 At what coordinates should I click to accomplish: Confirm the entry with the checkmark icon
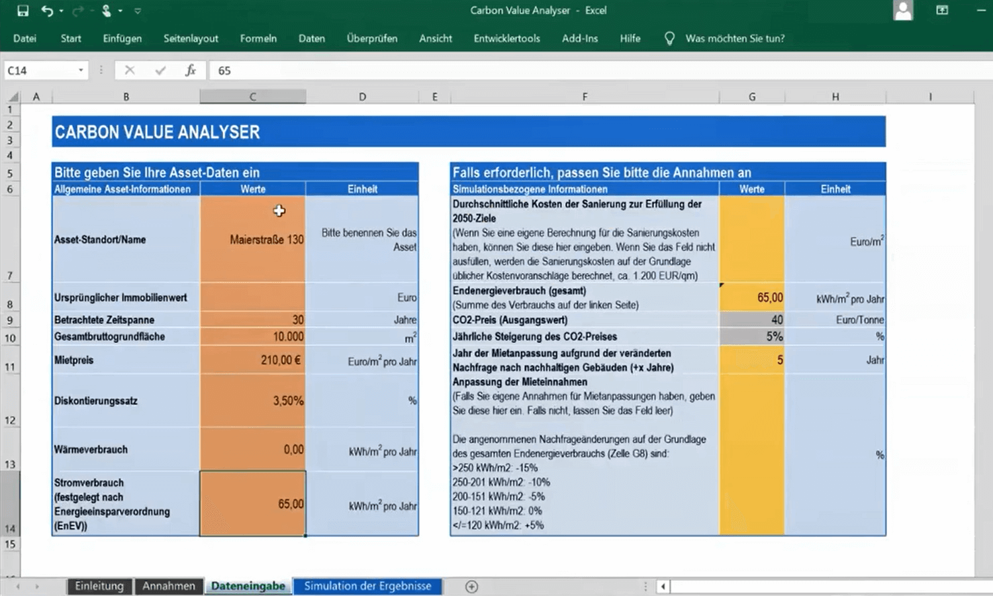160,70
